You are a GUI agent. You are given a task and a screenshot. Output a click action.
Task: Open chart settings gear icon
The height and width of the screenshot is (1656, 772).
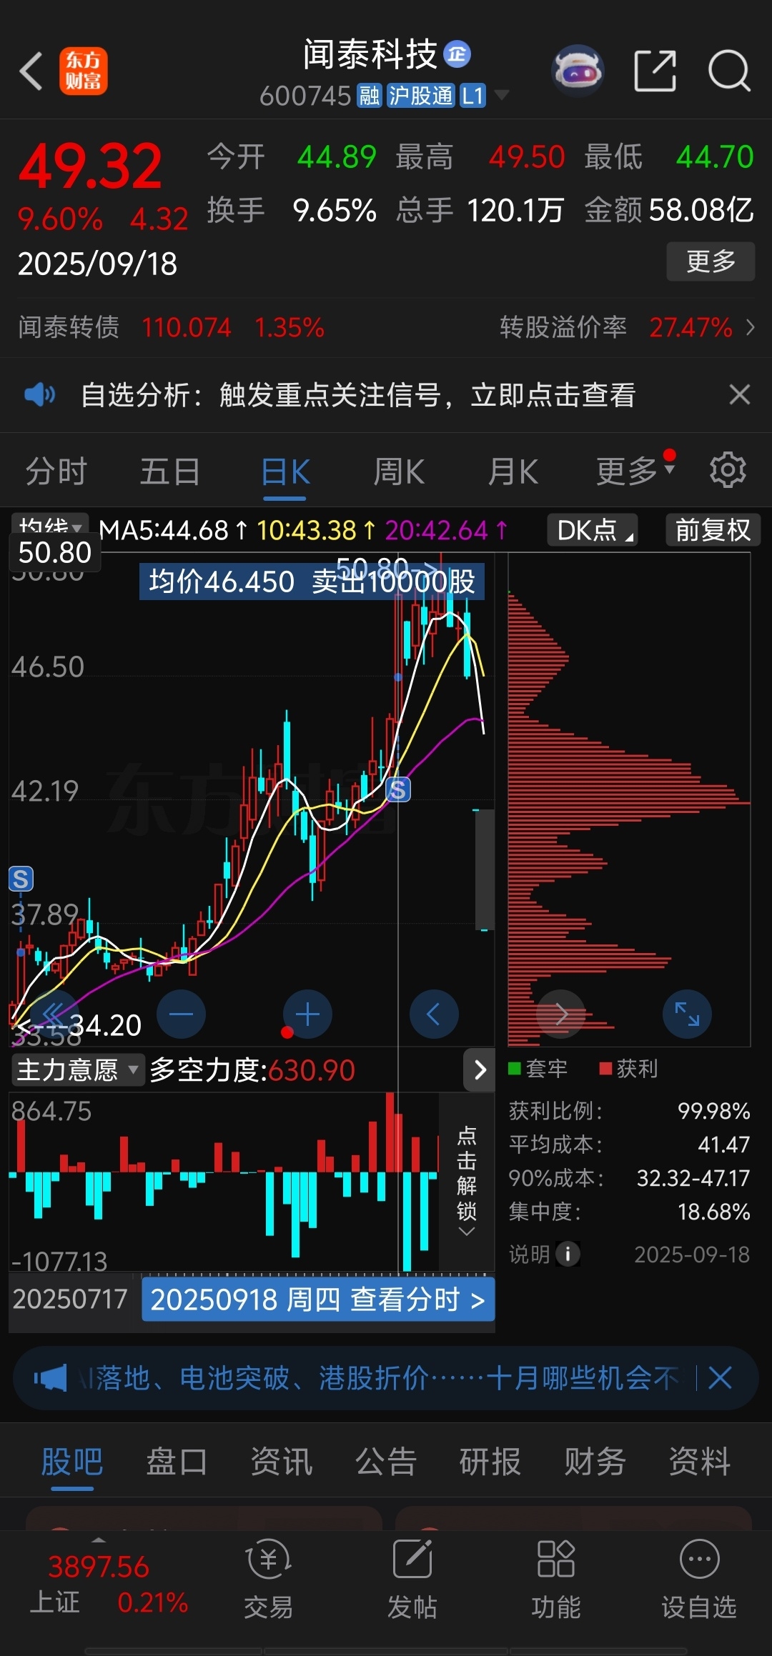(728, 470)
